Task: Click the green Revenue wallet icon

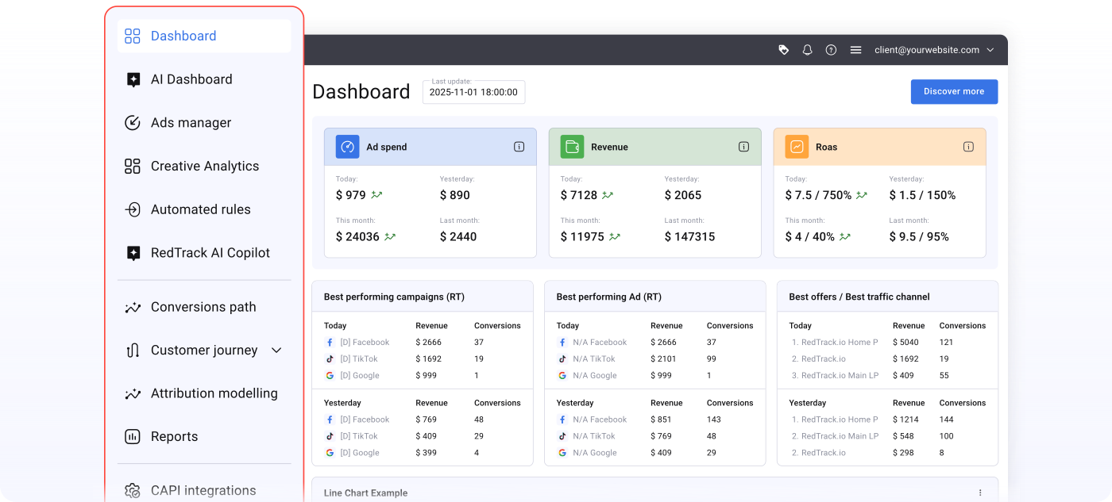Action: pyautogui.click(x=572, y=147)
